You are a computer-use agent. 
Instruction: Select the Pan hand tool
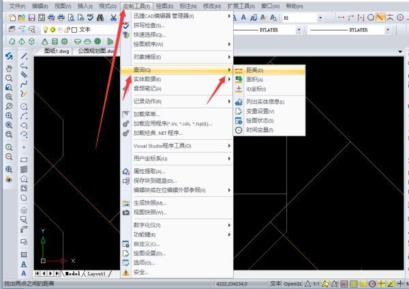tap(9, 69)
